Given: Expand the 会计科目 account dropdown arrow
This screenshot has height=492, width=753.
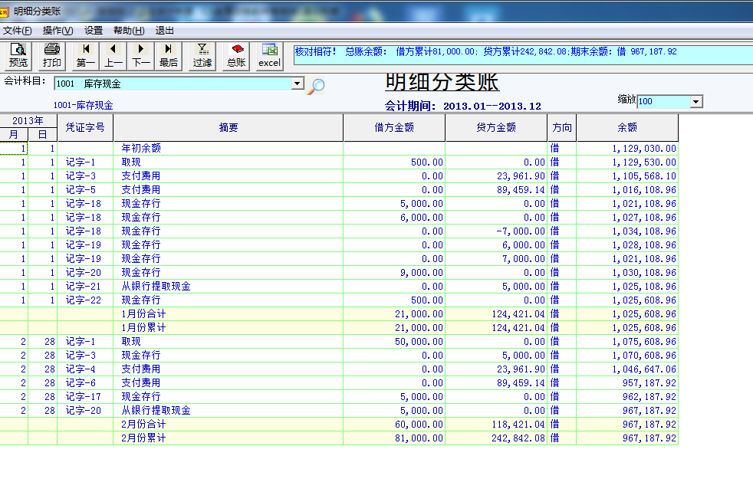Looking at the screenshot, I should pyautogui.click(x=298, y=84).
